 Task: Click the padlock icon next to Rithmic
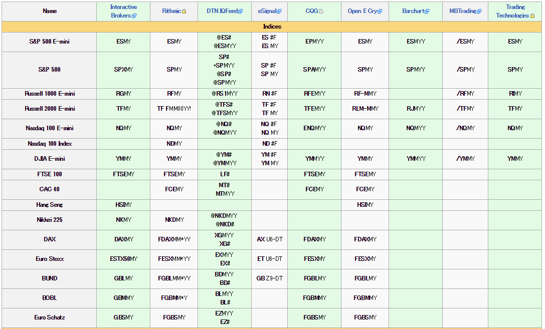click(x=184, y=12)
